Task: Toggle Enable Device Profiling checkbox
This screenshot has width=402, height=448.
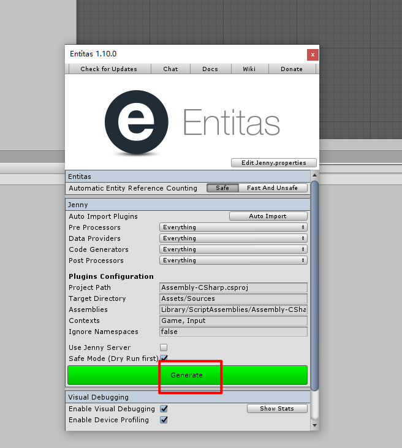Action: [x=164, y=420]
